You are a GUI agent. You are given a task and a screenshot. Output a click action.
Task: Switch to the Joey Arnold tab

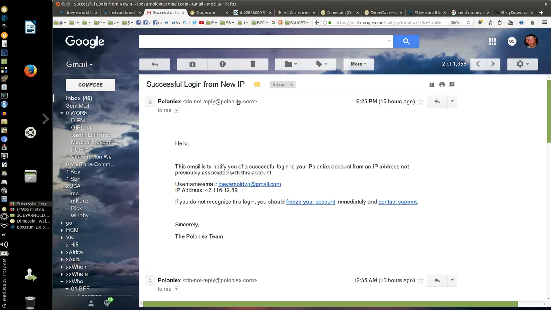(x=78, y=12)
